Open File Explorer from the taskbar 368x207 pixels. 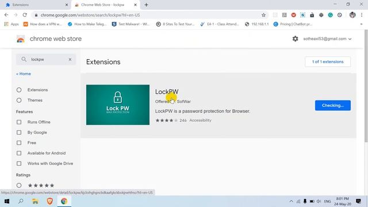[x=35, y=201]
